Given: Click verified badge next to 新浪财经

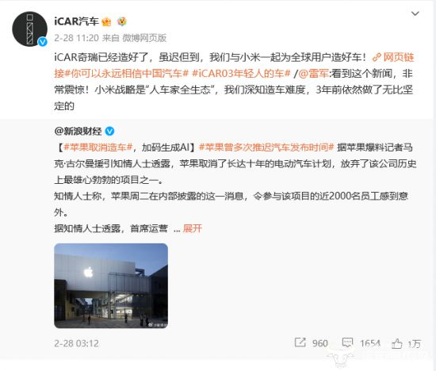Looking at the screenshot, I should (109, 131).
